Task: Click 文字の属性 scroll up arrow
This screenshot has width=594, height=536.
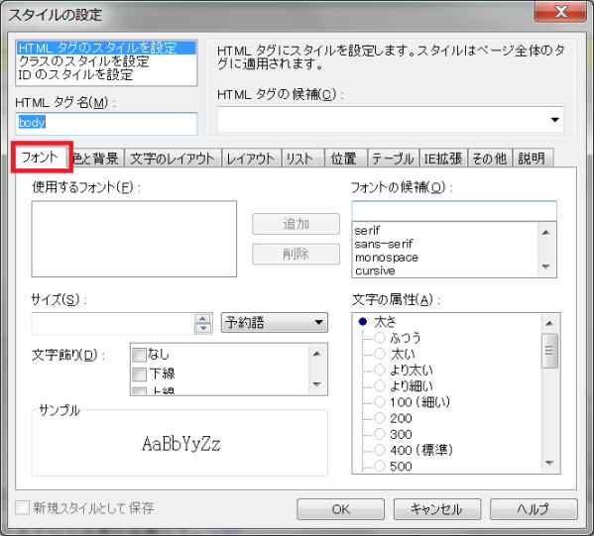Action: click(549, 323)
